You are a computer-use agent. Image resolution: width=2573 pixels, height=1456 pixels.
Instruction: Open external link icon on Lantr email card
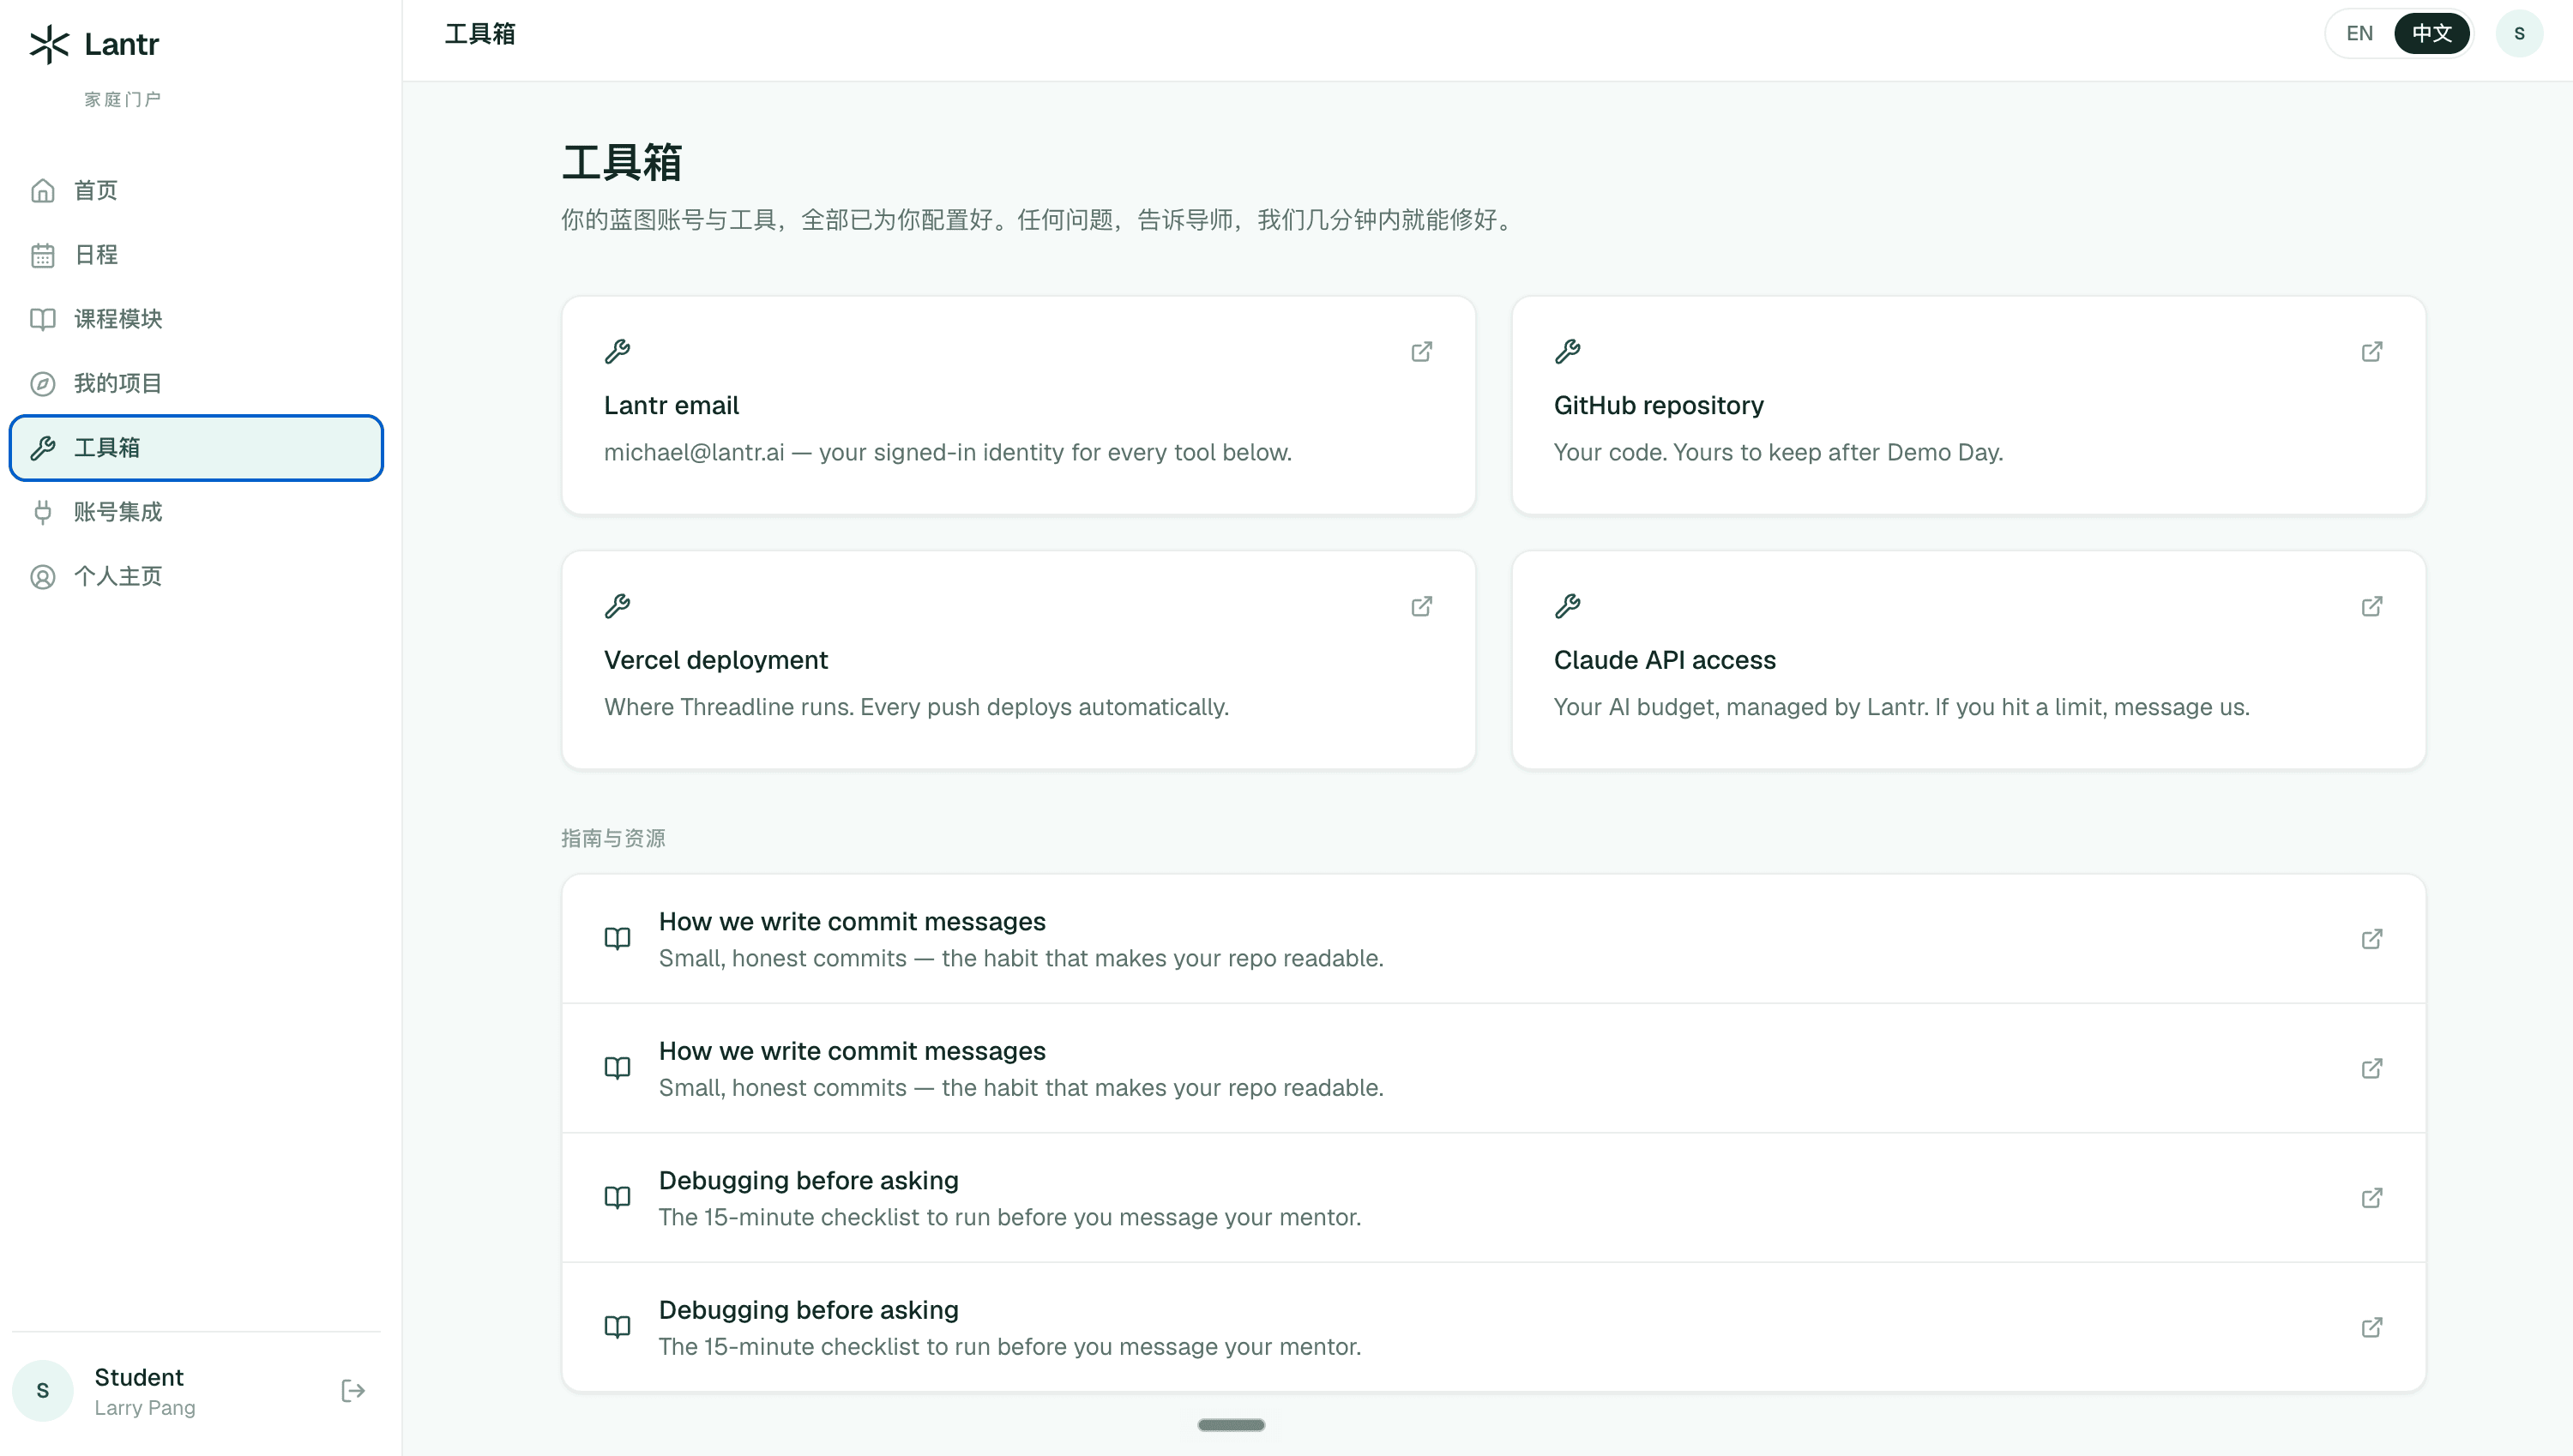point(1421,352)
